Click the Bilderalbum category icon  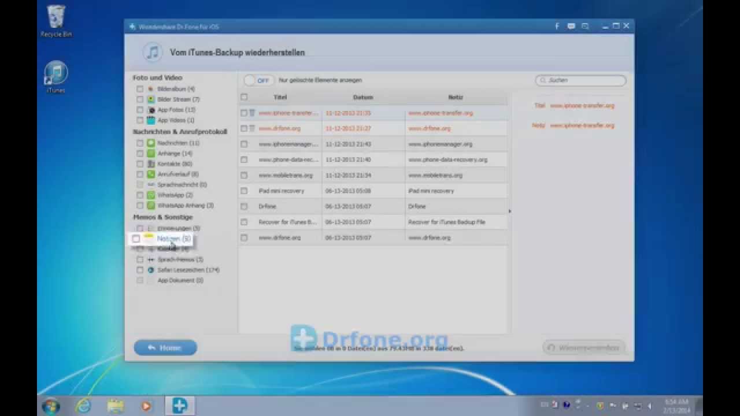click(x=151, y=89)
